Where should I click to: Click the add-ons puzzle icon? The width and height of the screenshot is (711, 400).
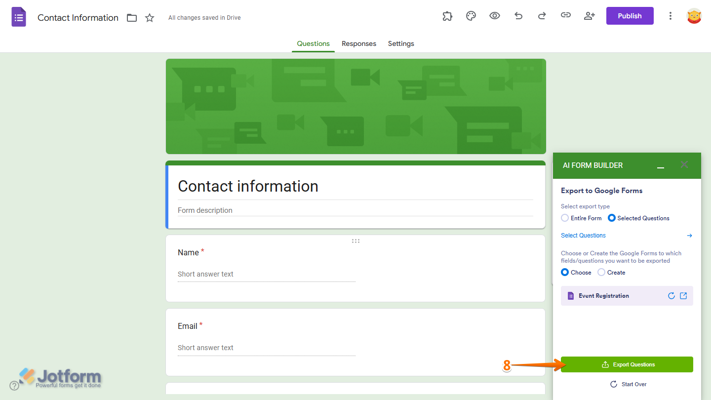(x=447, y=16)
